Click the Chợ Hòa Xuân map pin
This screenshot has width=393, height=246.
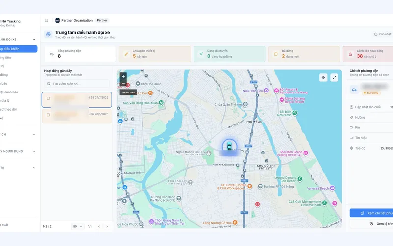(x=138, y=84)
